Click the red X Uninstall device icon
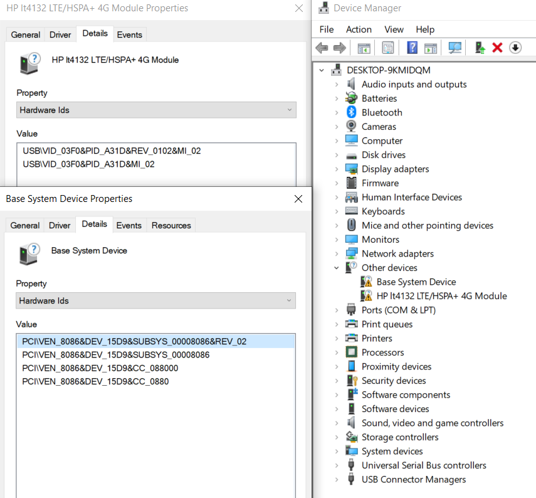Screen dimensions: 536x498 point(497,48)
